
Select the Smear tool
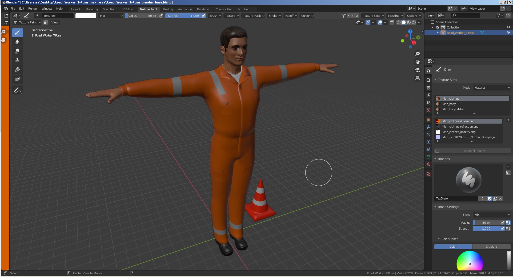coord(17,51)
